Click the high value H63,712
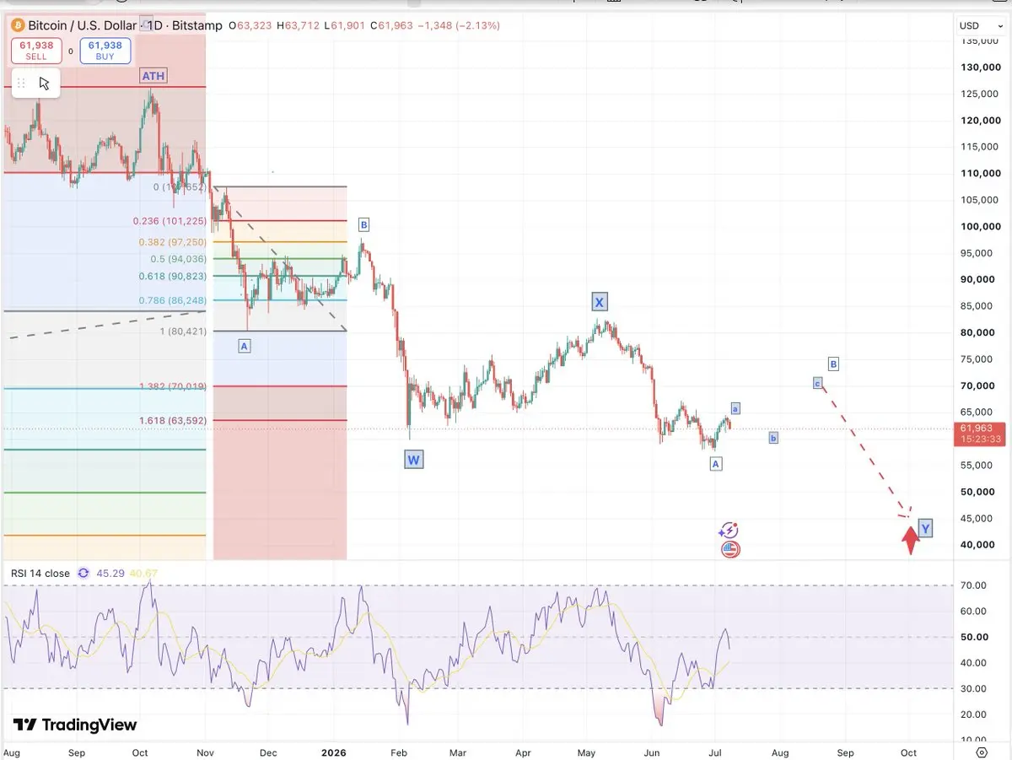This screenshot has width=1012, height=760. (x=299, y=25)
